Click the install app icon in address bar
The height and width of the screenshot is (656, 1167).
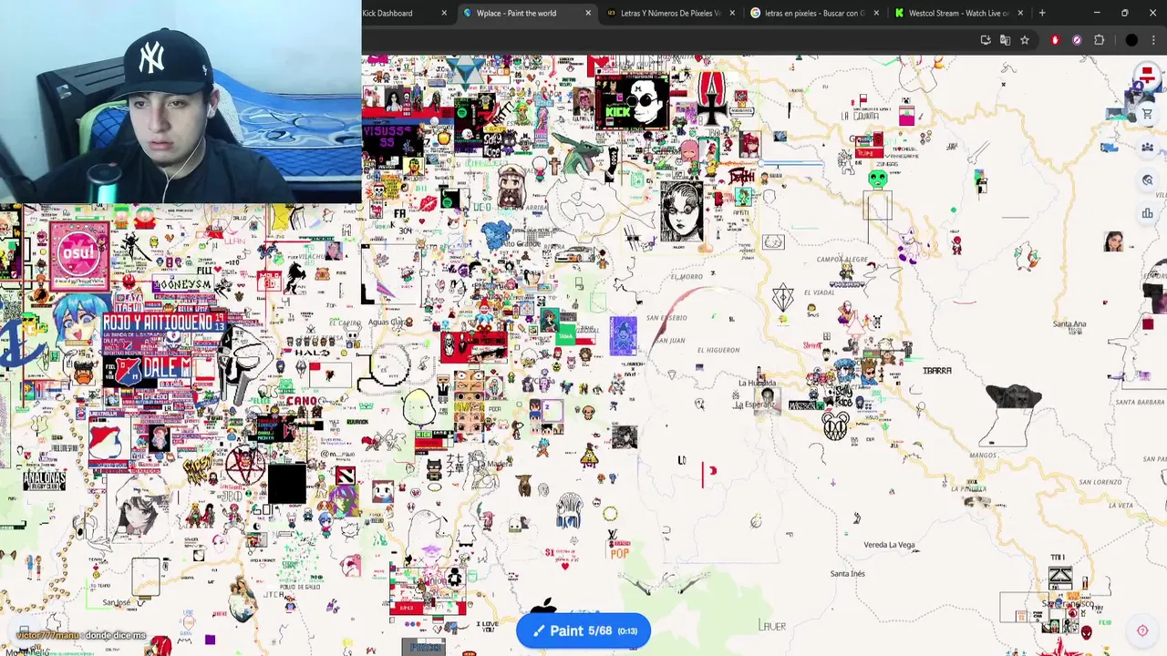(x=986, y=40)
